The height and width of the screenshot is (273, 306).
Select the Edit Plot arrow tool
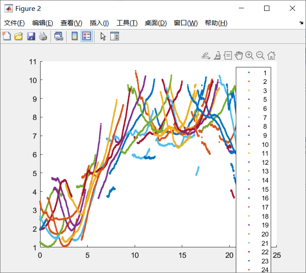point(103,37)
